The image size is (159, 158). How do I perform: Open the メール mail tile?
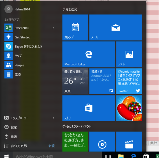[116, 27]
